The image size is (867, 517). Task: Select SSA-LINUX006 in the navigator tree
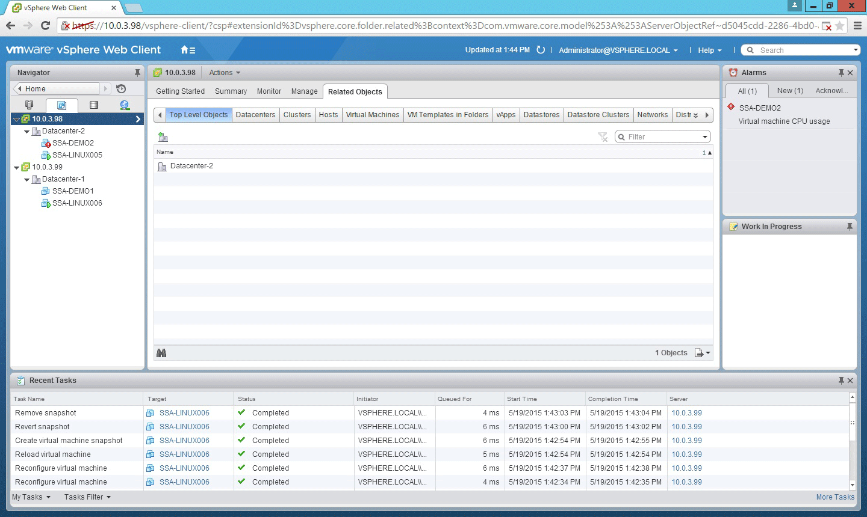click(x=77, y=203)
